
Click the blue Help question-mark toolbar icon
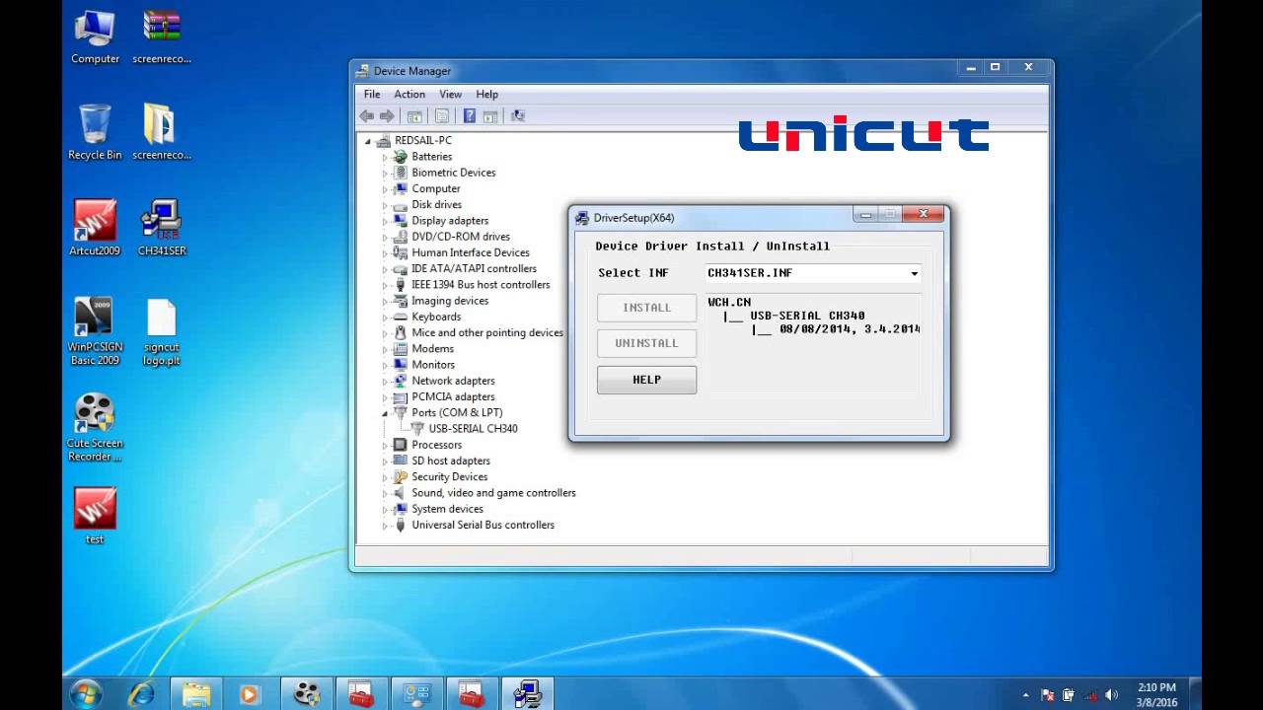coord(470,116)
